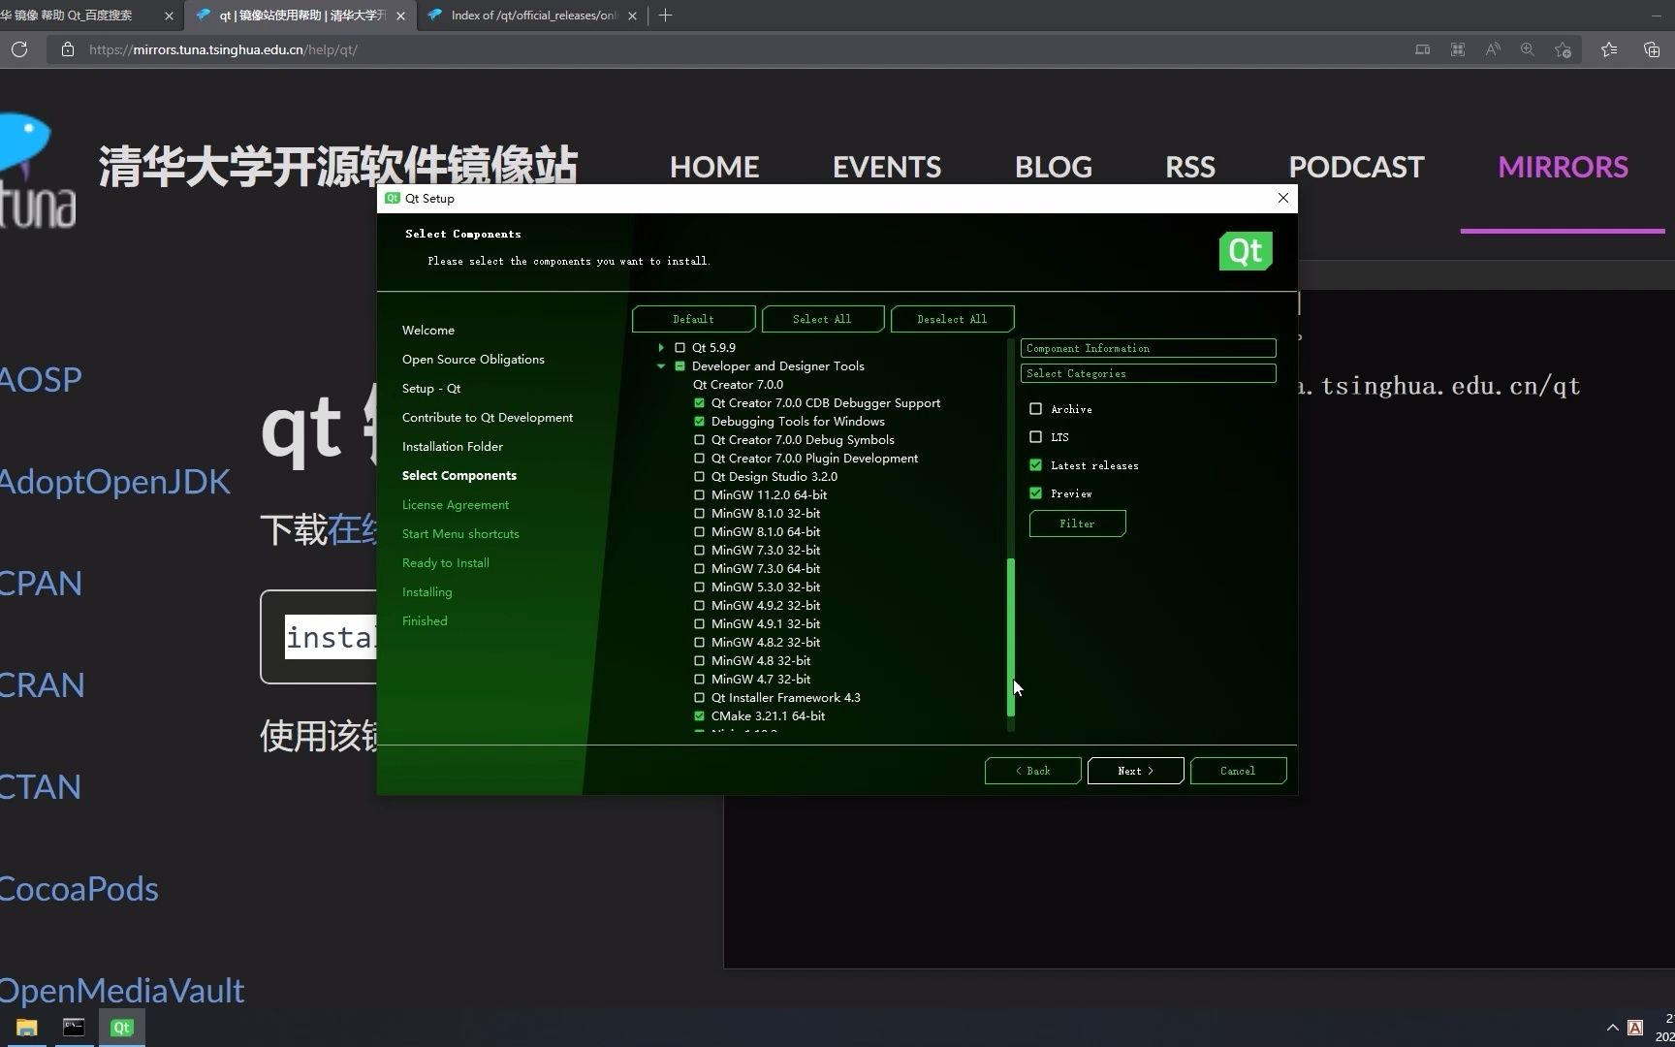
Task: Click the browser address bar URL
Action: coord(223,49)
